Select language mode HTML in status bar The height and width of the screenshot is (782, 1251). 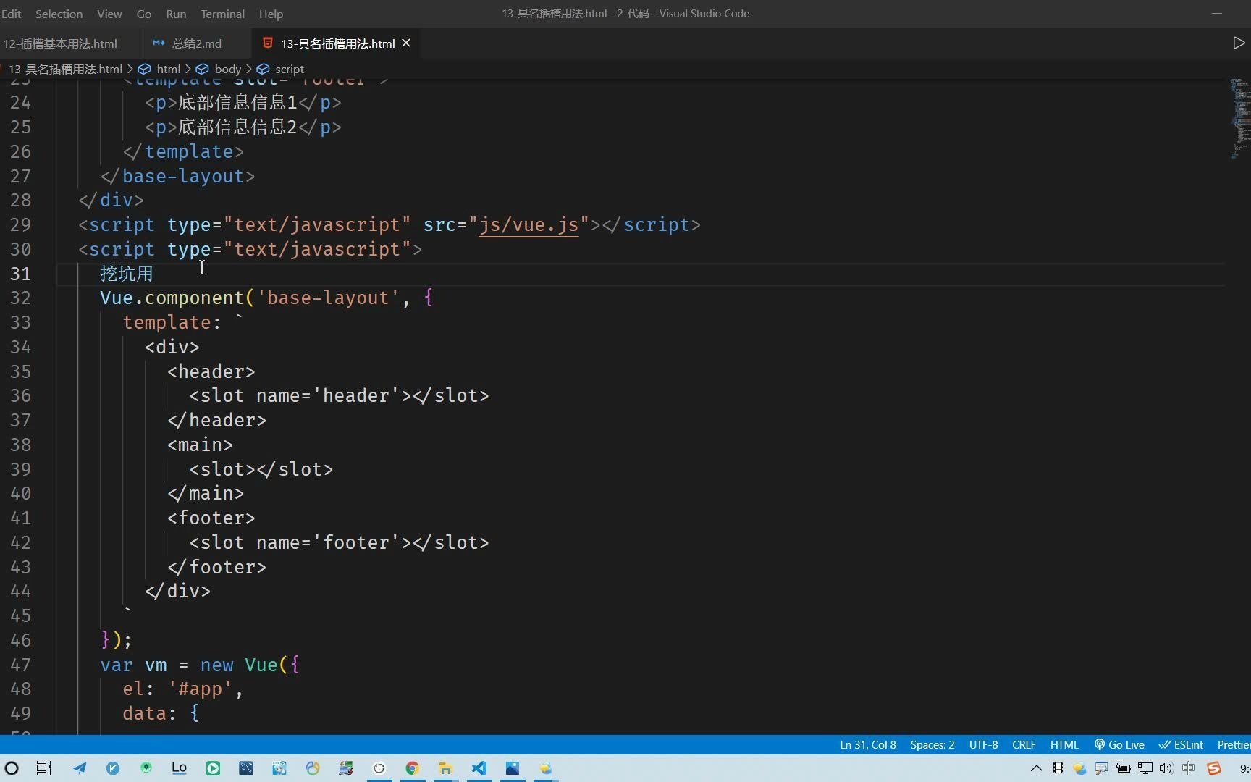[1064, 744]
